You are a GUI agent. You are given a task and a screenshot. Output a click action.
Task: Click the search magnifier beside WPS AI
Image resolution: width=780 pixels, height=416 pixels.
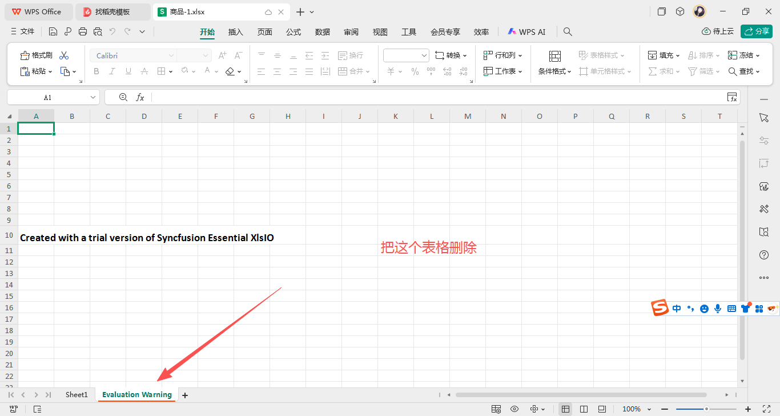(x=568, y=32)
